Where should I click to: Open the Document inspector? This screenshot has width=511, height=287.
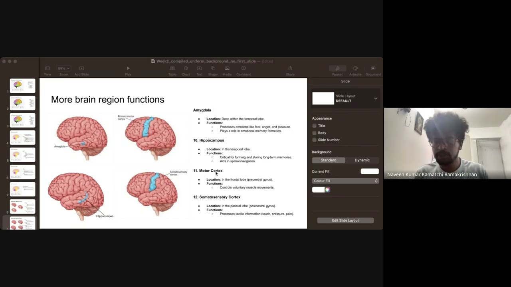tap(373, 71)
